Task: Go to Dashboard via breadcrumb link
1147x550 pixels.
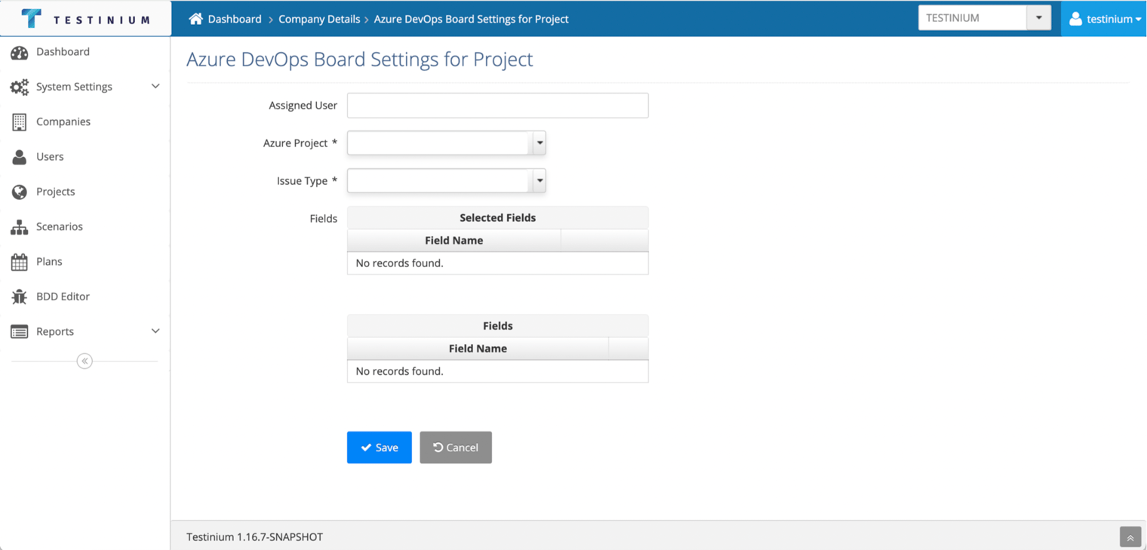Action: click(x=235, y=19)
